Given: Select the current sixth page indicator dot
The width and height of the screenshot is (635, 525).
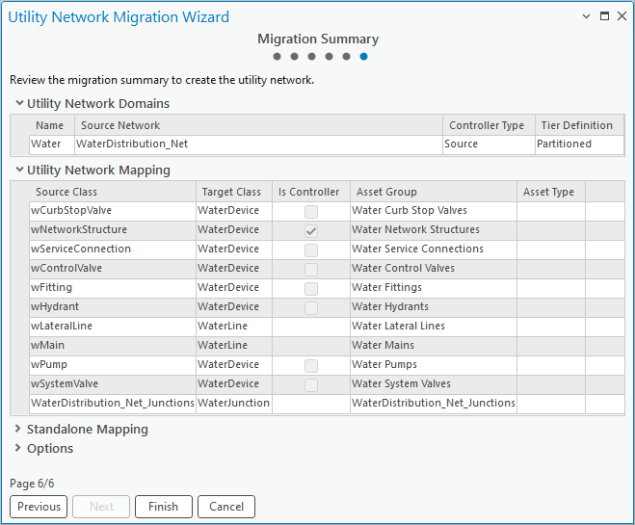Looking at the screenshot, I should click(363, 57).
